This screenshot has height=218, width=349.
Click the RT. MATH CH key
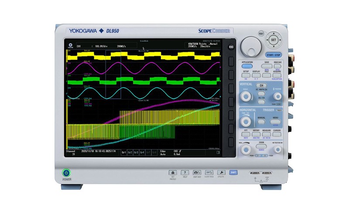tap(261, 93)
